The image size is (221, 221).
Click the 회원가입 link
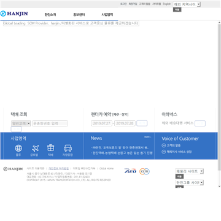point(133,4)
